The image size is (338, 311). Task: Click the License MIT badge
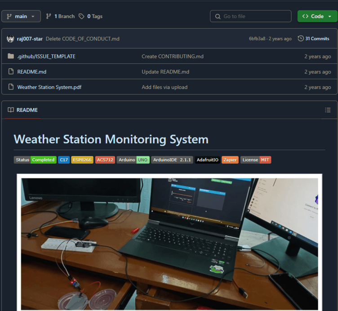point(256,160)
